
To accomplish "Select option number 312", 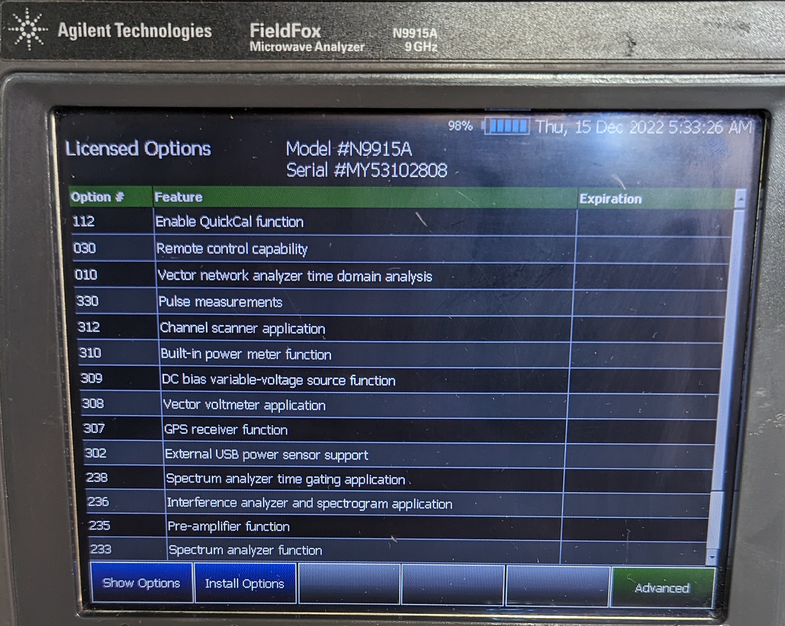I will (x=89, y=327).
